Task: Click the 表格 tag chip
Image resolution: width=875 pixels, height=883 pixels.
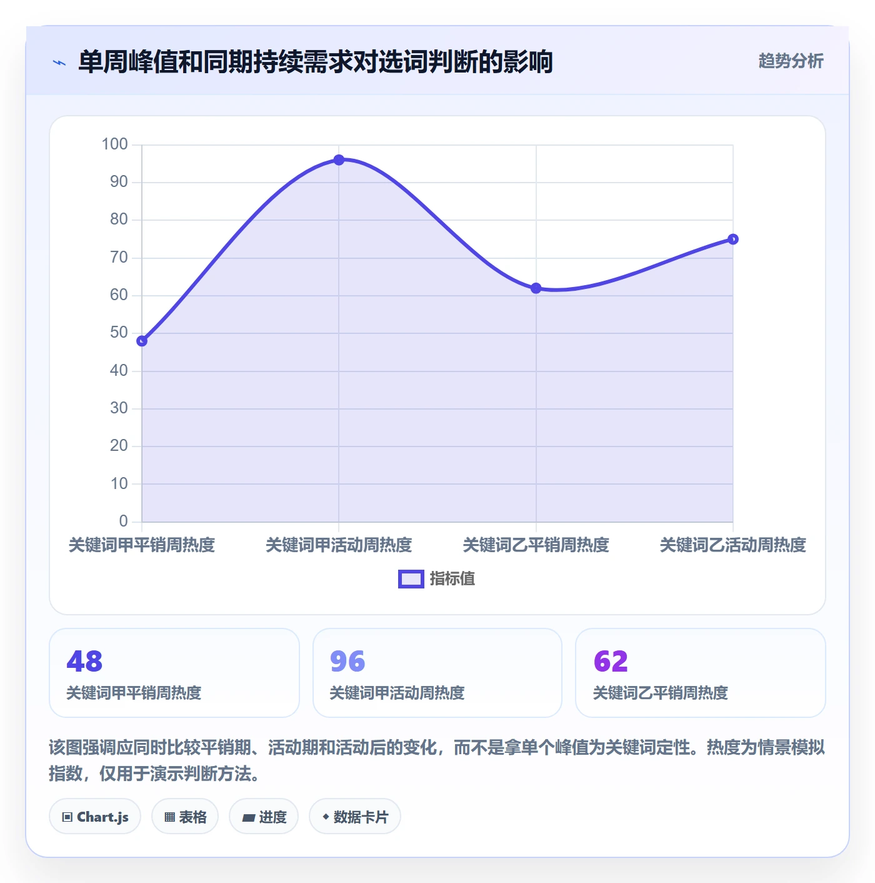Action: click(185, 817)
